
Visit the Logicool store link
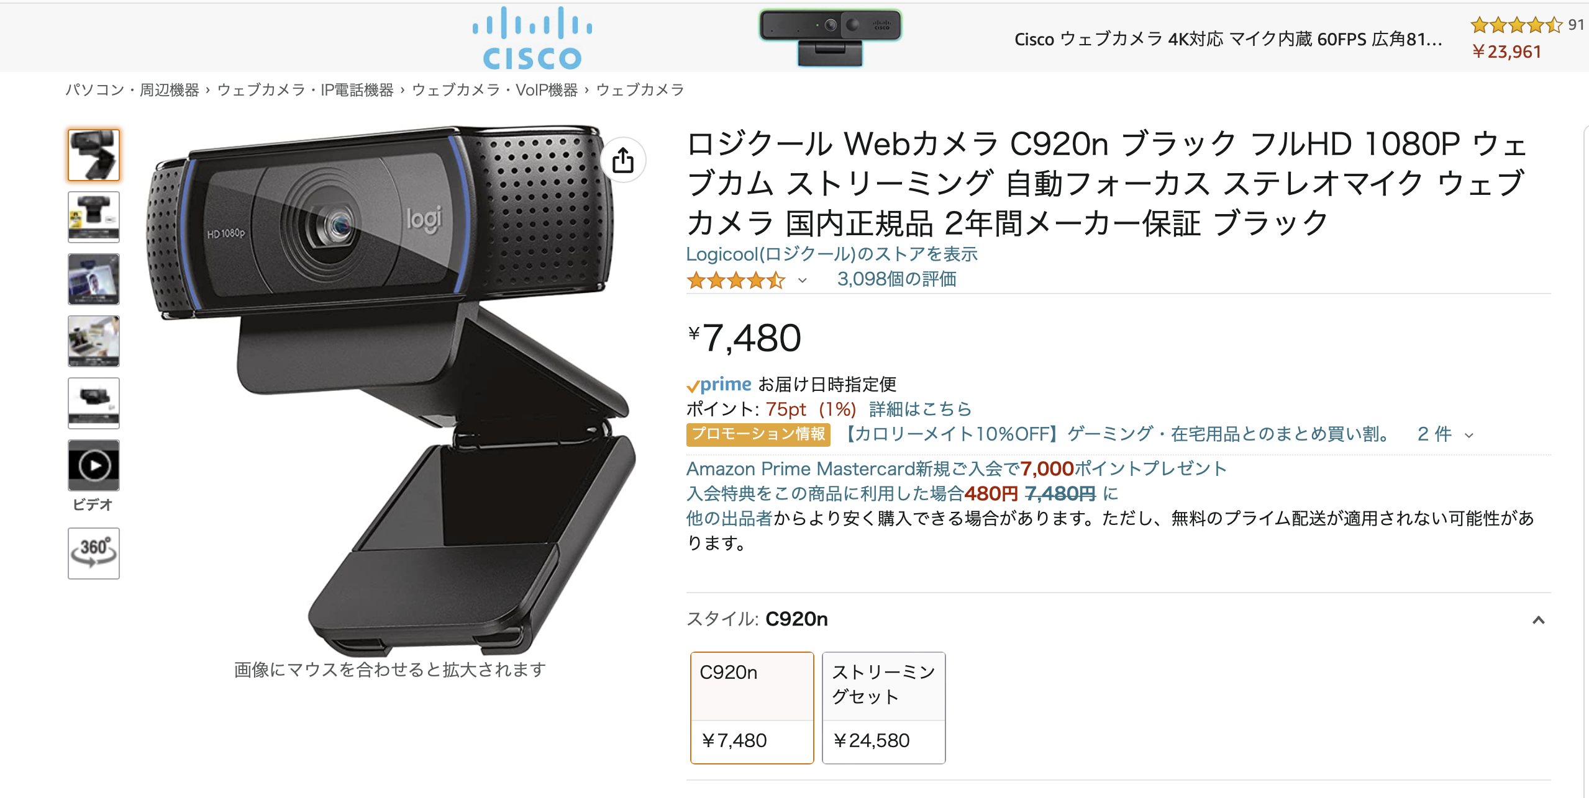pos(831,254)
